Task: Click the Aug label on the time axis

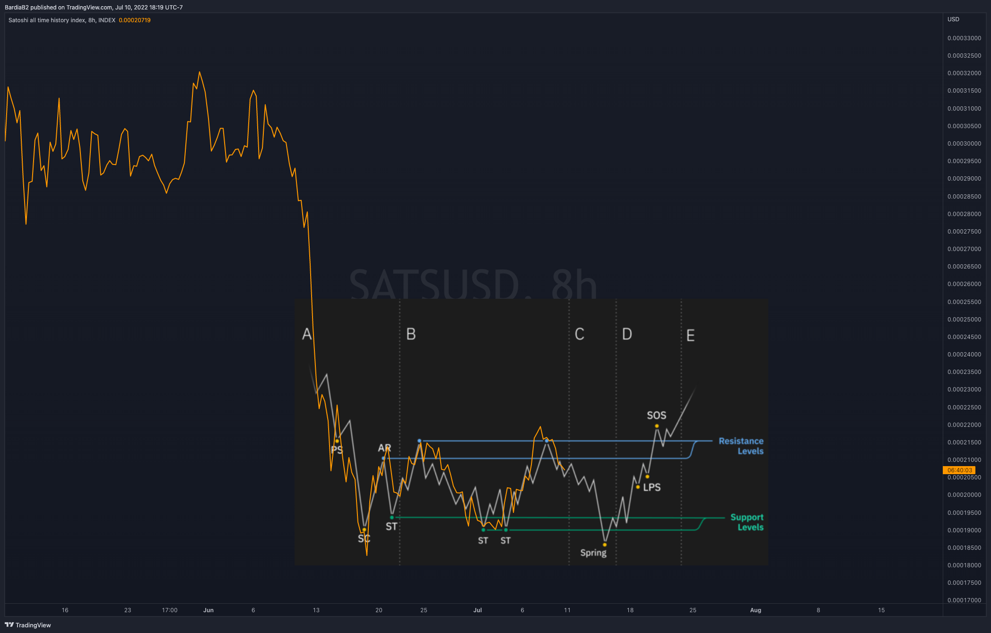Action: point(756,610)
